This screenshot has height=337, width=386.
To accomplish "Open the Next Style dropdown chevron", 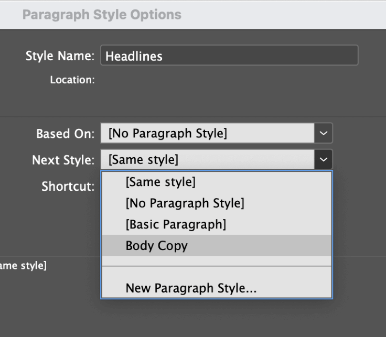I will [x=324, y=159].
